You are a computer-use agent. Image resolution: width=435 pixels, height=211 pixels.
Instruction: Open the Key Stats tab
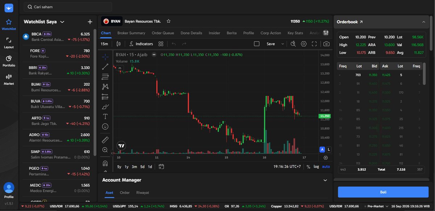(x=295, y=33)
